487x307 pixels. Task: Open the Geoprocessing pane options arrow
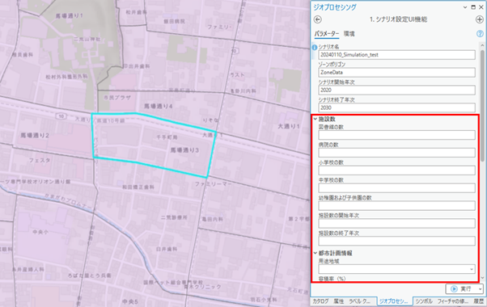[x=465, y=7]
